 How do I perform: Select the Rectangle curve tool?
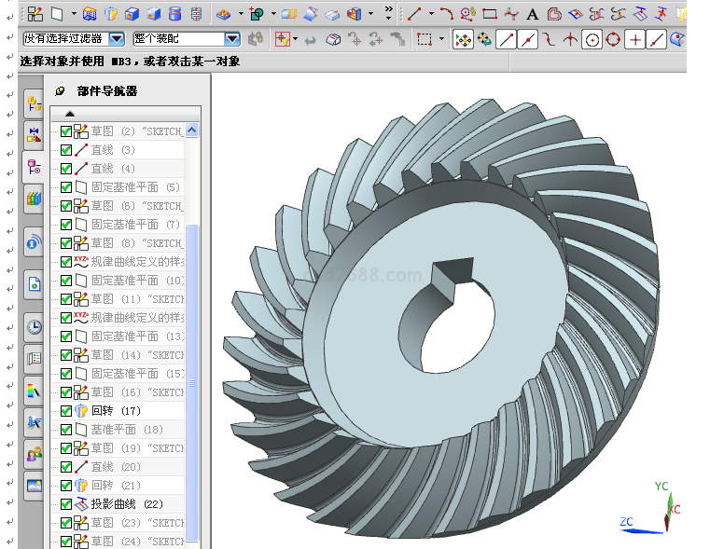489,14
